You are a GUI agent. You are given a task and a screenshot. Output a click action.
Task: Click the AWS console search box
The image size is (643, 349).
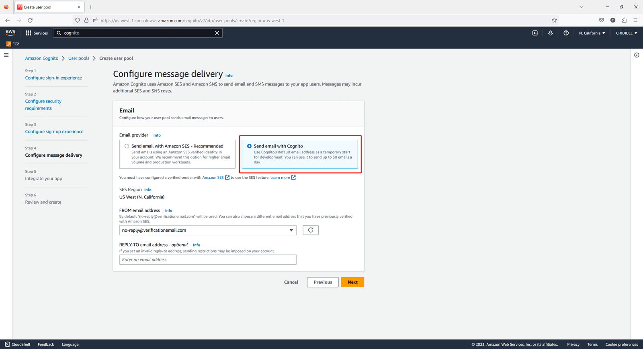137,33
